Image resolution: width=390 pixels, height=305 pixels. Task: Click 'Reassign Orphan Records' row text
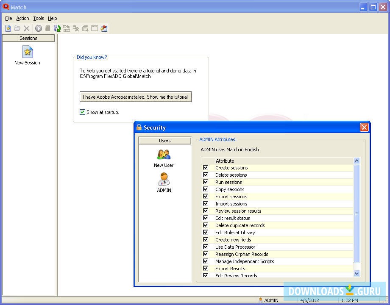[x=242, y=254]
